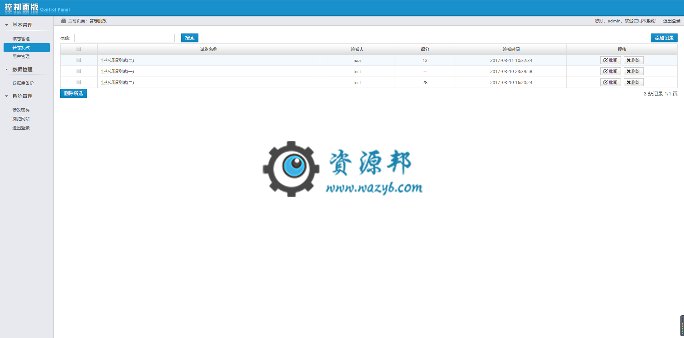Open 试卷管理 in the sidebar

pos(21,39)
